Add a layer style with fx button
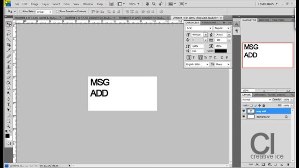299x168 pixels. [x=257, y=164]
